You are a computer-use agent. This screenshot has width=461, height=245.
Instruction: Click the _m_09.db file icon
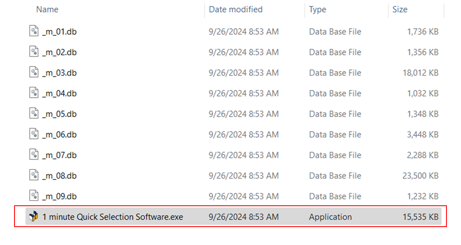tap(34, 196)
